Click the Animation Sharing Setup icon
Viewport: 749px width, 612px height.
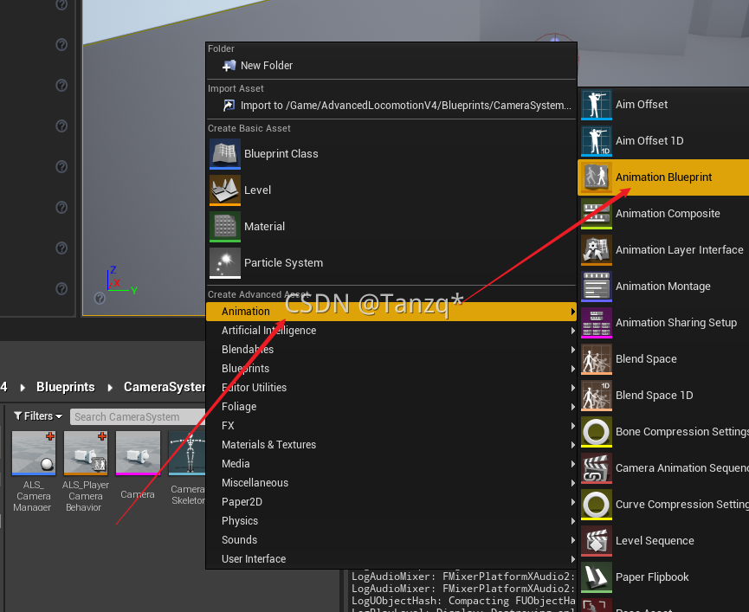tap(596, 323)
